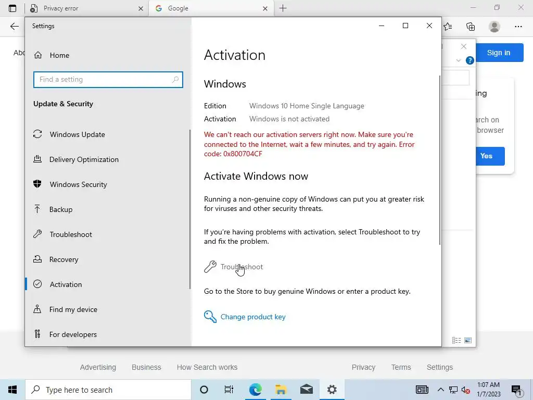Click the Backup arrow icon

tap(37, 209)
